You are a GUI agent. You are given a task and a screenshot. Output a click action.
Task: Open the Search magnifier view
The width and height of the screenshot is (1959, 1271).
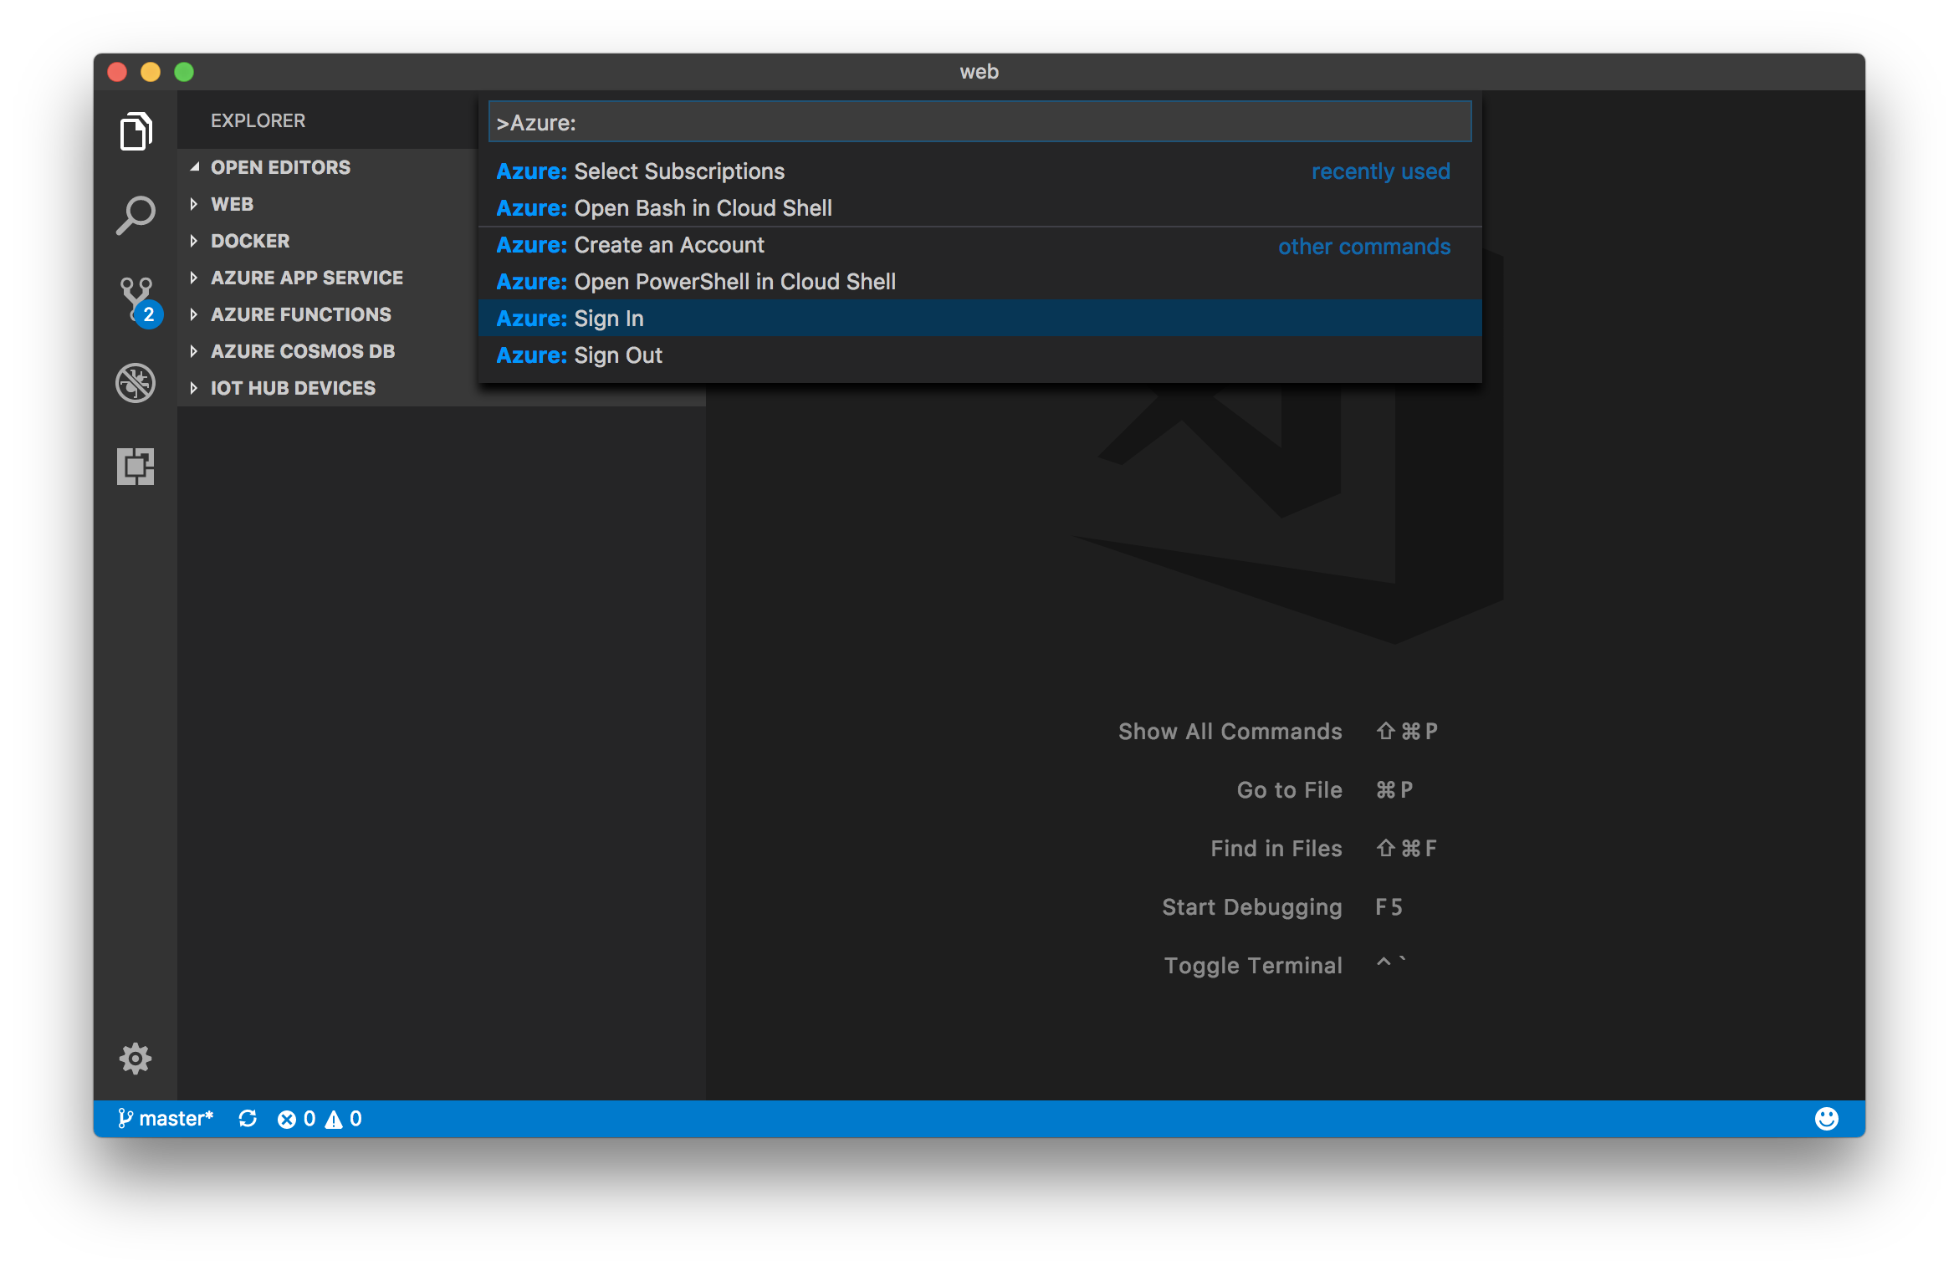point(136,216)
